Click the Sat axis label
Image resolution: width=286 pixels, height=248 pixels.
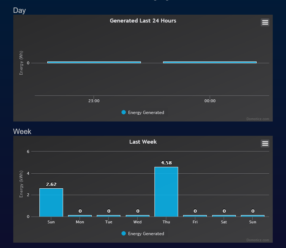(224, 222)
